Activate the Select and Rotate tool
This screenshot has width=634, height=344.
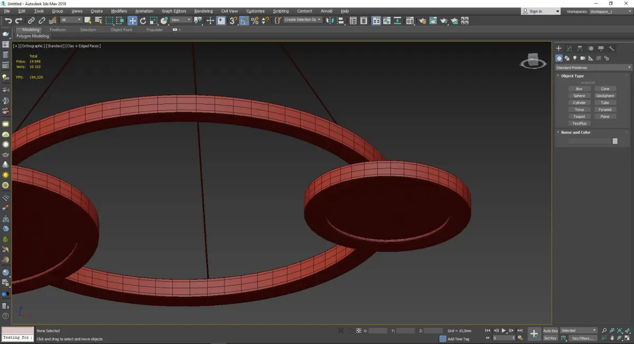pos(143,21)
